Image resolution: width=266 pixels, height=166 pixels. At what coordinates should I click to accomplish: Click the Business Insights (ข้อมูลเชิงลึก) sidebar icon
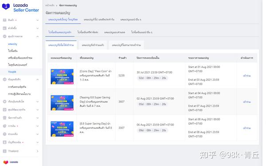click(4, 79)
